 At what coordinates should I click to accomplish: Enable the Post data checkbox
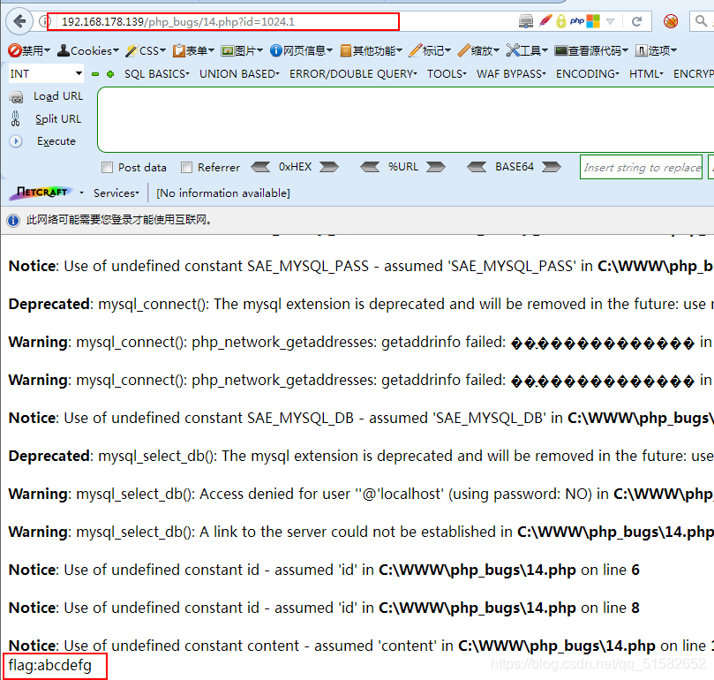107,167
